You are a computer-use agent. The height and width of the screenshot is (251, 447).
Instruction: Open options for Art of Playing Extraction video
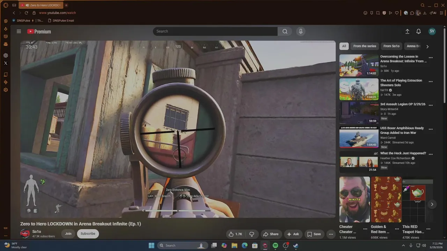click(431, 82)
